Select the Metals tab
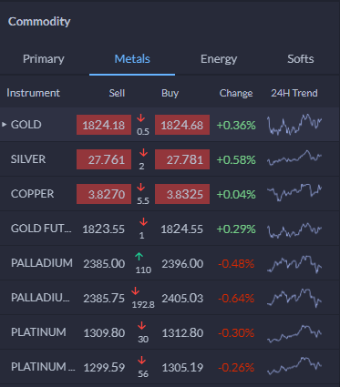The height and width of the screenshot is (387, 340). tap(132, 59)
